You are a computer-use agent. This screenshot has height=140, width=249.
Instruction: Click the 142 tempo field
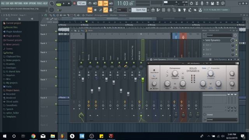(x=81, y=3)
